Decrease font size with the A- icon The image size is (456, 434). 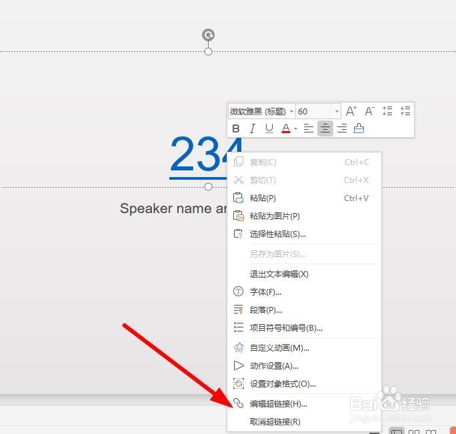(369, 111)
